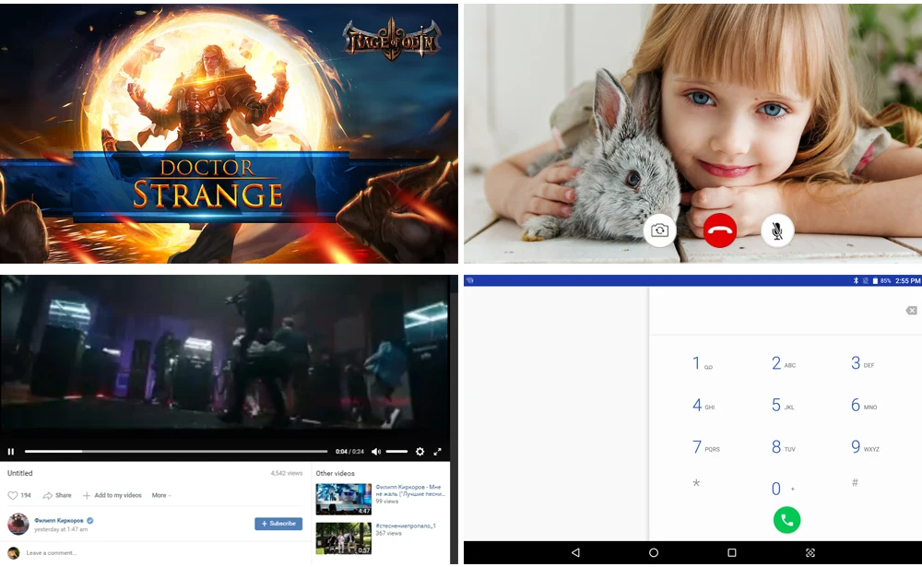
Task: Click the '4,542 views' counter
Action: tap(287, 473)
